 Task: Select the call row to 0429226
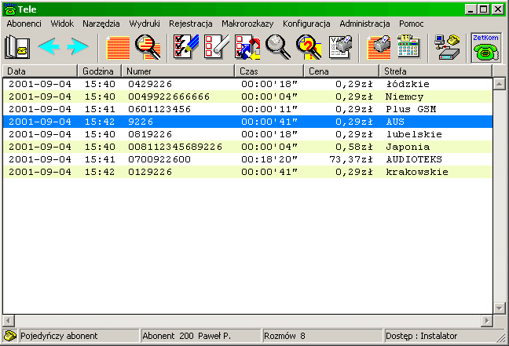[x=247, y=84]
